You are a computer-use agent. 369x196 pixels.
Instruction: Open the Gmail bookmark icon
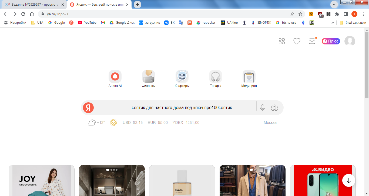pos(103,23)
